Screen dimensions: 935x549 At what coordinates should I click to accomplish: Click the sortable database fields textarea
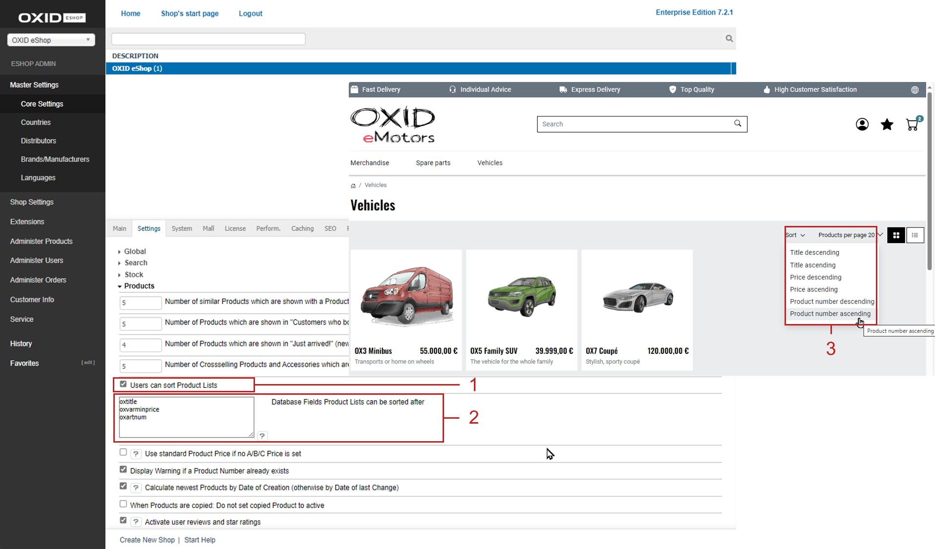click(187, 417)
